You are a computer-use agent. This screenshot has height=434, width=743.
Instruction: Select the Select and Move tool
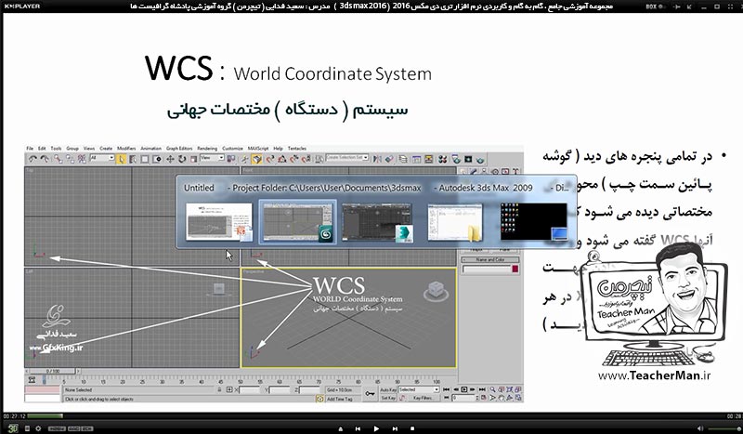[x=170, y=159]
